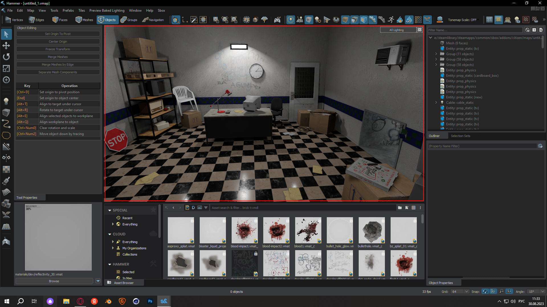547x307 pixels.
Task: Expand the Group (11 objects) node
Action: [436, 54]
